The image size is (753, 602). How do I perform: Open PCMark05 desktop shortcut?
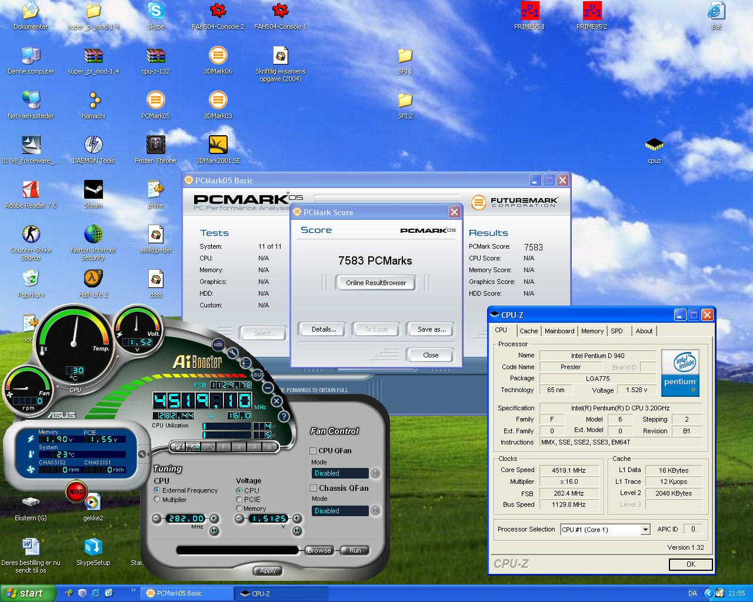(x=155, y=105)
